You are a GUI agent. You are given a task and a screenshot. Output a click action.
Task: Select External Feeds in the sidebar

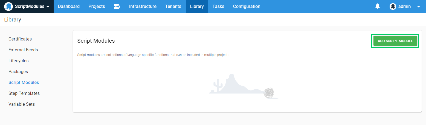23,50
